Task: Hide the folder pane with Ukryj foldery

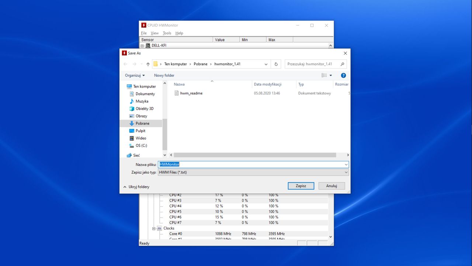Action: click(136, 187)
